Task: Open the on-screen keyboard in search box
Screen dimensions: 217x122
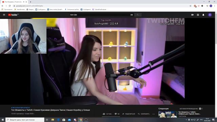Action: [x=132, y=15]
